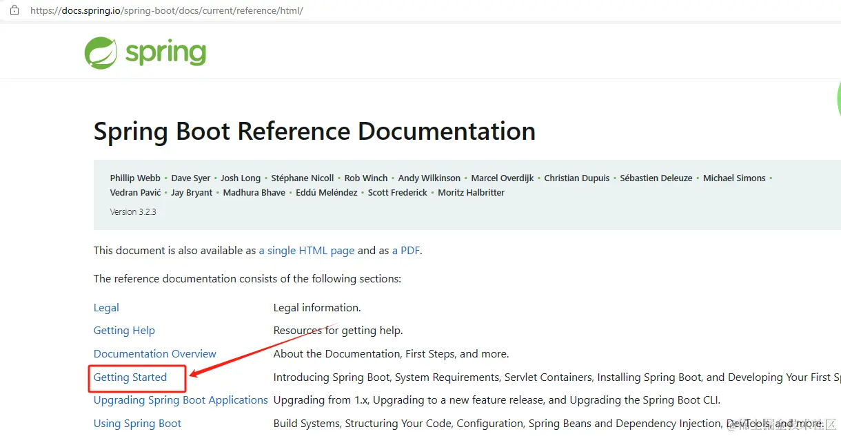
Task: Click the lock icon in the address bar
Action: (x=14, y=10)
